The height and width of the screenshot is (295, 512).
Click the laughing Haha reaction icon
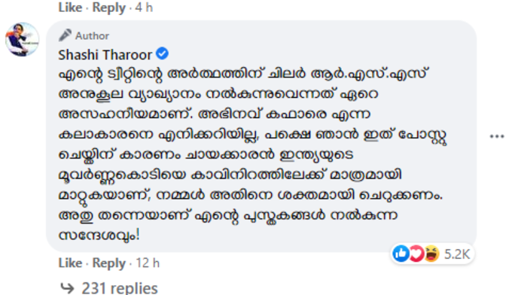(x=431, y=254)
